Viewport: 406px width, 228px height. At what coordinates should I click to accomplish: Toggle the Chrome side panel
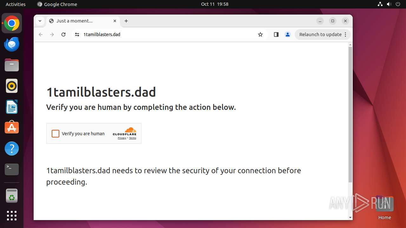click(x=276, y=35)
